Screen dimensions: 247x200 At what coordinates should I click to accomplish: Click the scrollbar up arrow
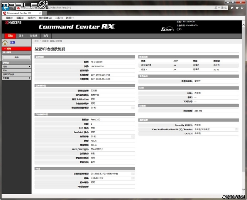pyautogui.click(x=244, y=25)
